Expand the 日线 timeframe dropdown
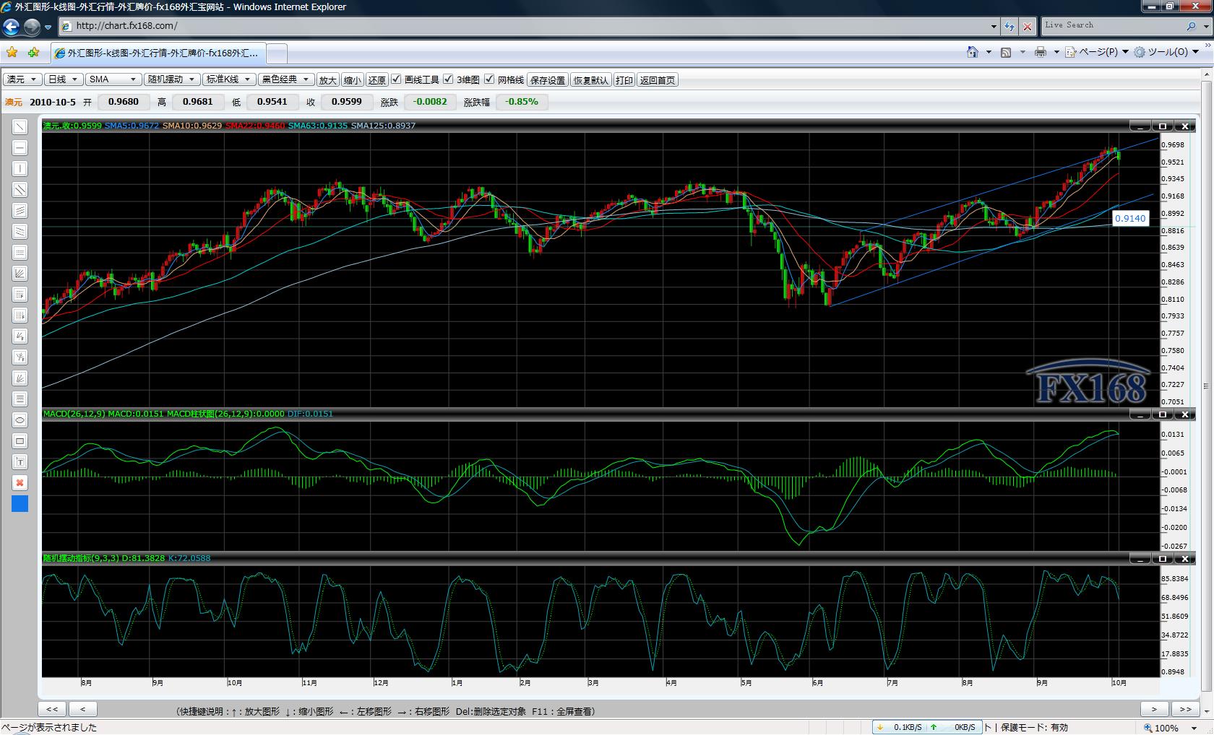Viewport: 1214px width, 735px height. tap(63, 79)
